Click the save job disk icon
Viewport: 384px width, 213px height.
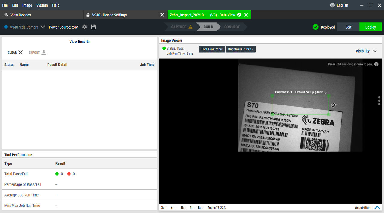(x=94, y=27)
